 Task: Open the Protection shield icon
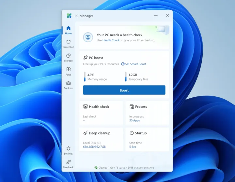(68, 44)
